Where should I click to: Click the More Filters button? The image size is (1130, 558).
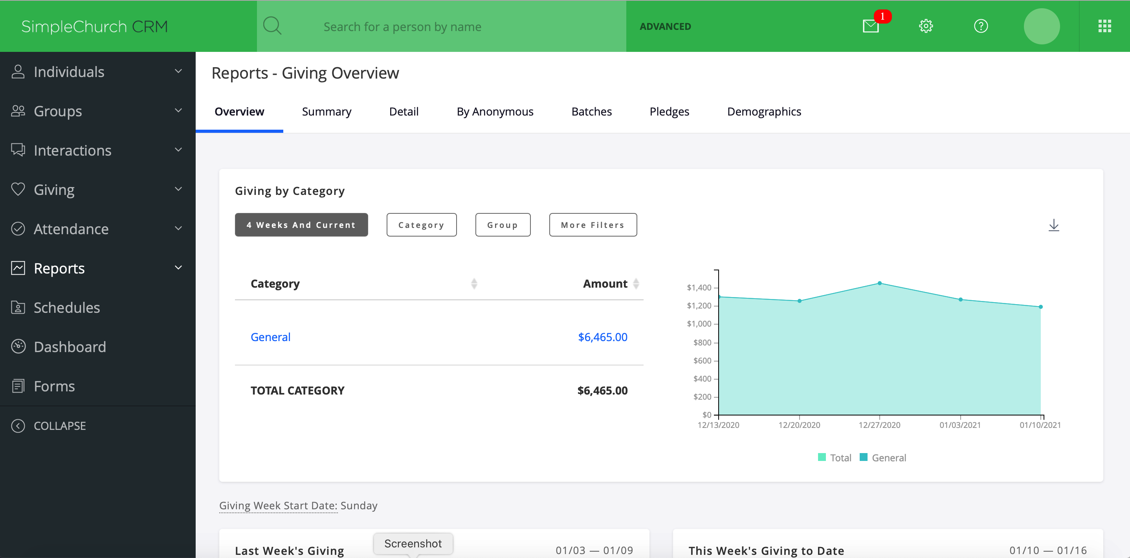pyautogui.click(x=593, y=224)
